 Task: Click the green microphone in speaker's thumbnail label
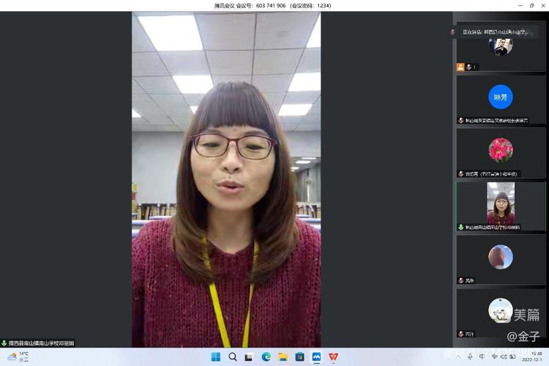461,228
